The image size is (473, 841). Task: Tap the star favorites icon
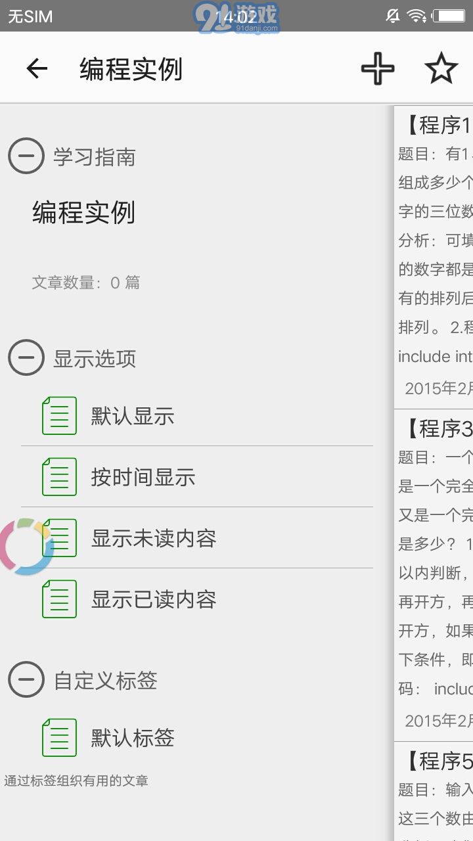coord(441,68)
